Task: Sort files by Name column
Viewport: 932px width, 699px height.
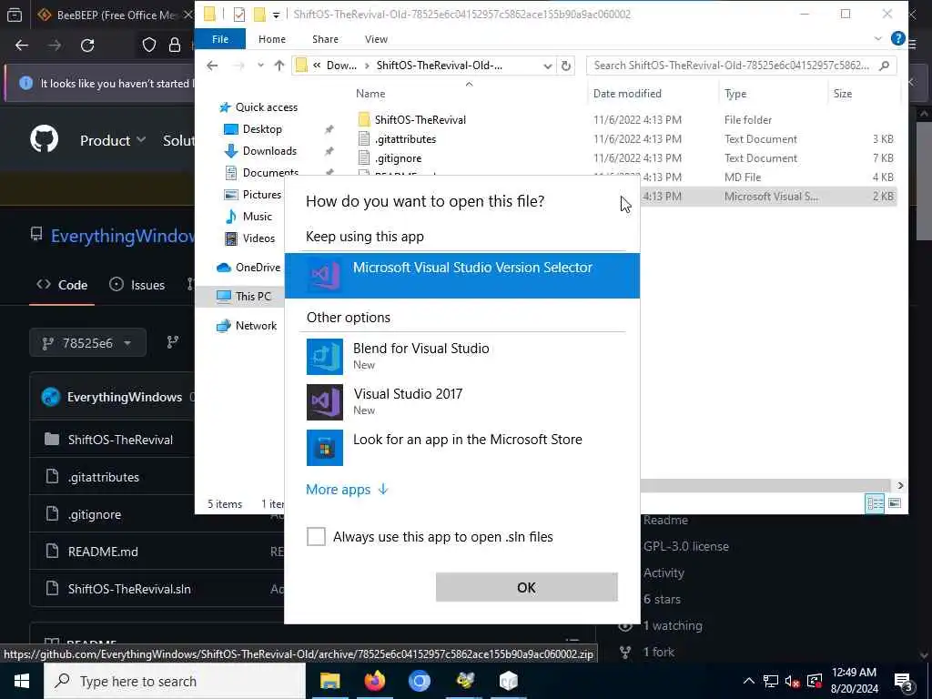Action: tap(370, 94)
